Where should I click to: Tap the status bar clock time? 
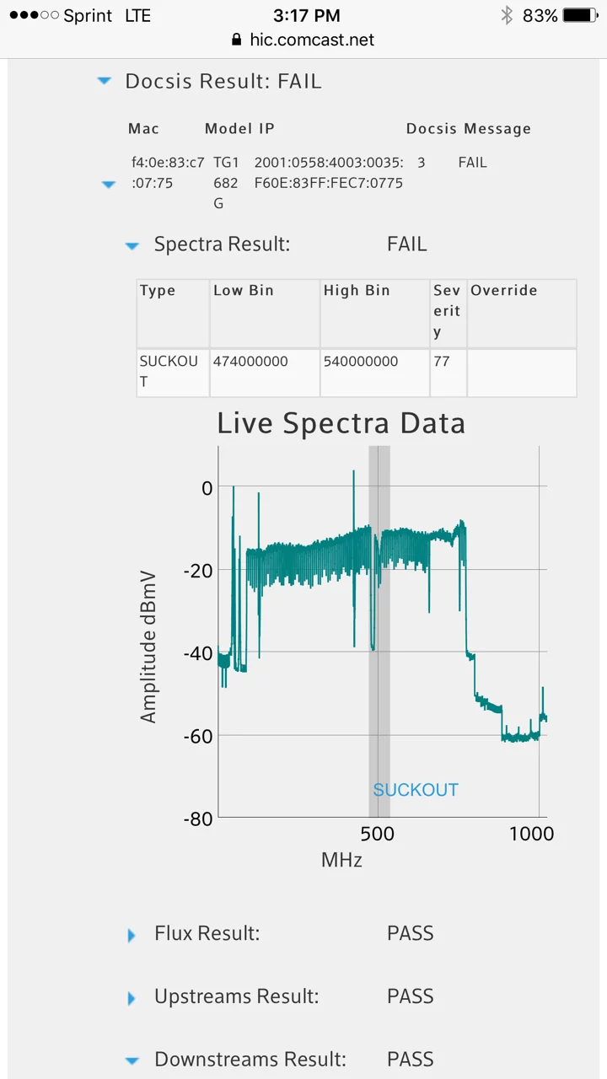(x=307, y=15)
